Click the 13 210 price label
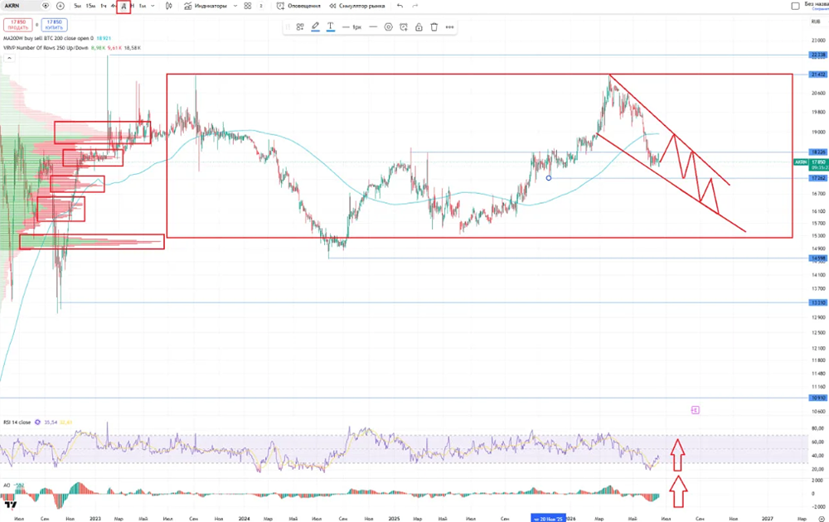 tap(818, 302)
